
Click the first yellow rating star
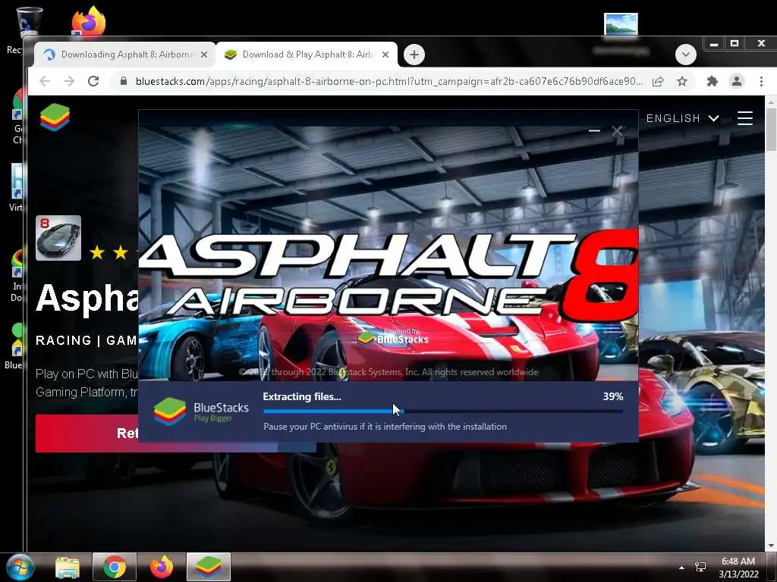[97, 253]
